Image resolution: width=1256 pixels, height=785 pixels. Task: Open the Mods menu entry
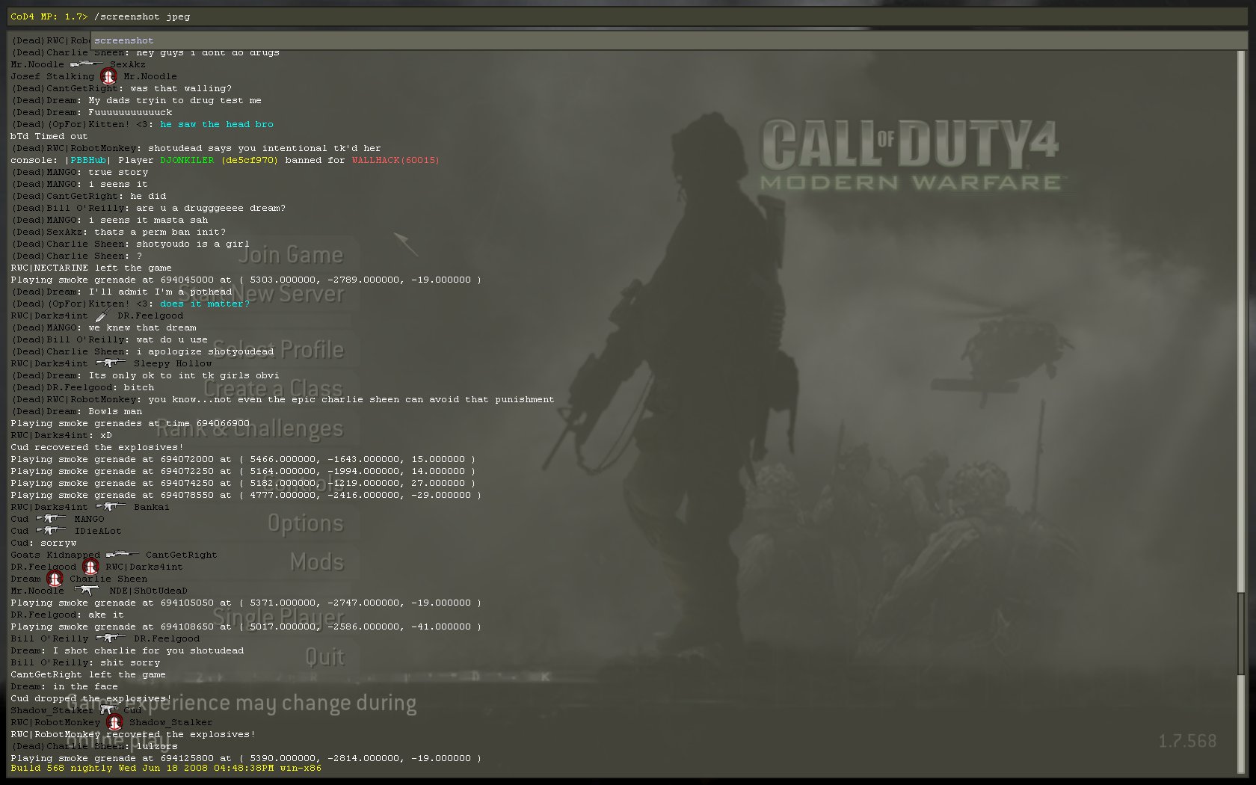(317, 562)
